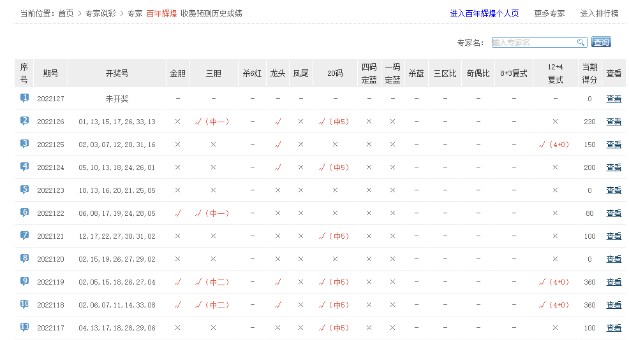View details for period 2022124
The image size is (629, 340).
pos(614,167)
